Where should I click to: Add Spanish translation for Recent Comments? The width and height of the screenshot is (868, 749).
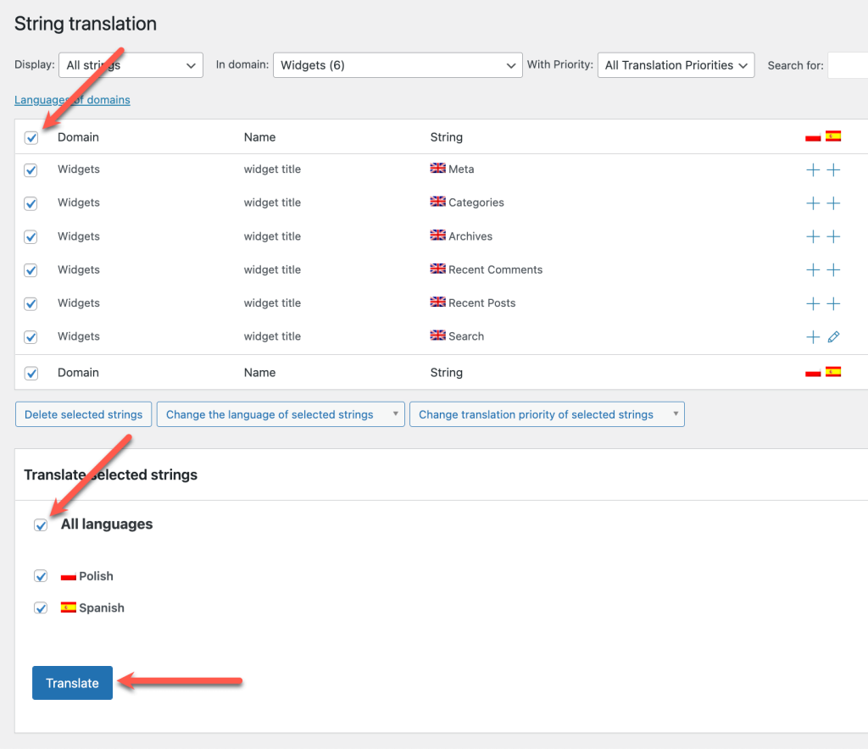[833, 270]
